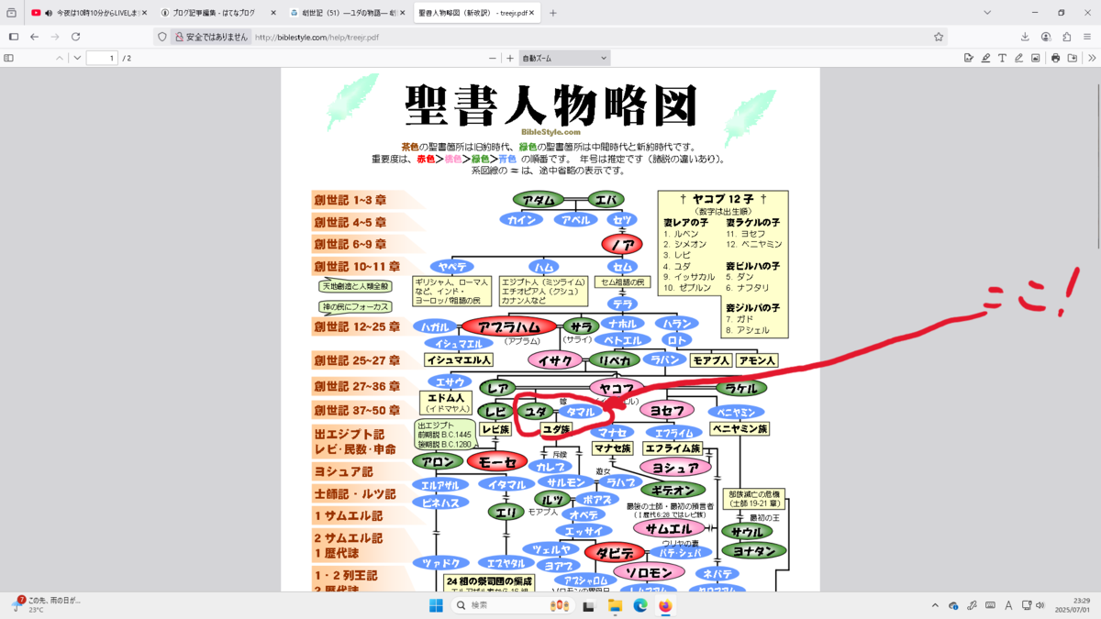
Task: Show hidden system tray icons
Action: [935, 605]
